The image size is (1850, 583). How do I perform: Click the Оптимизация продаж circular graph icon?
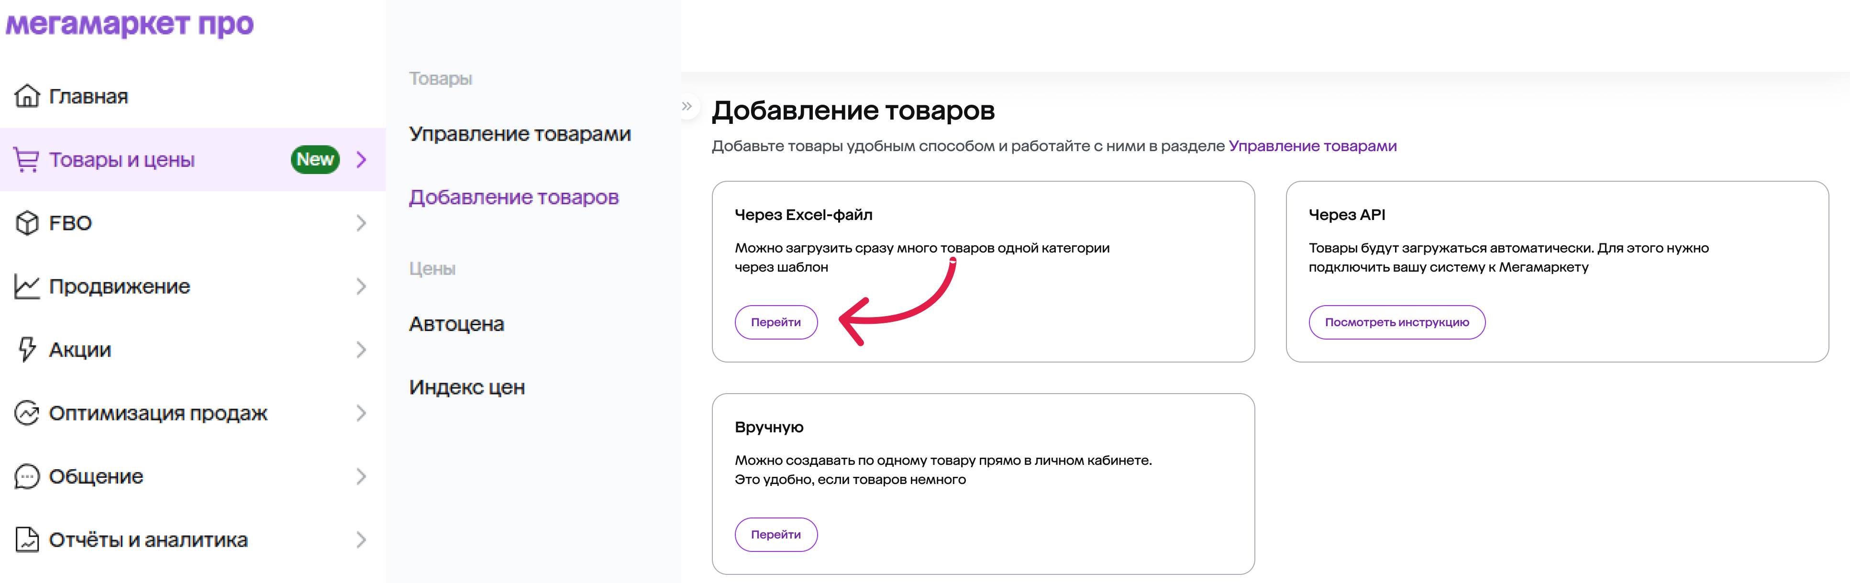27,413
